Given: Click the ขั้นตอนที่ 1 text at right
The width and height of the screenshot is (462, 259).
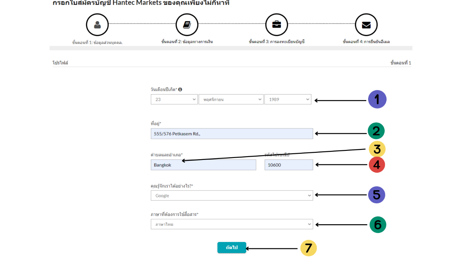Looking at the screenshot, I should pyautogui.click(x=401, y=63).
